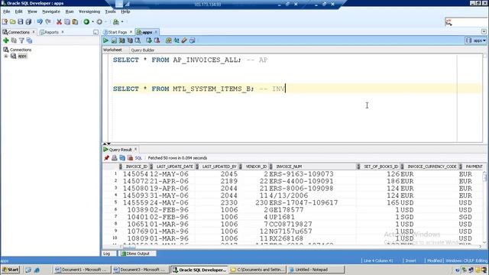
Task: Open the SQL Worksheet icon in the main toolbar
Action: point(116,22)
